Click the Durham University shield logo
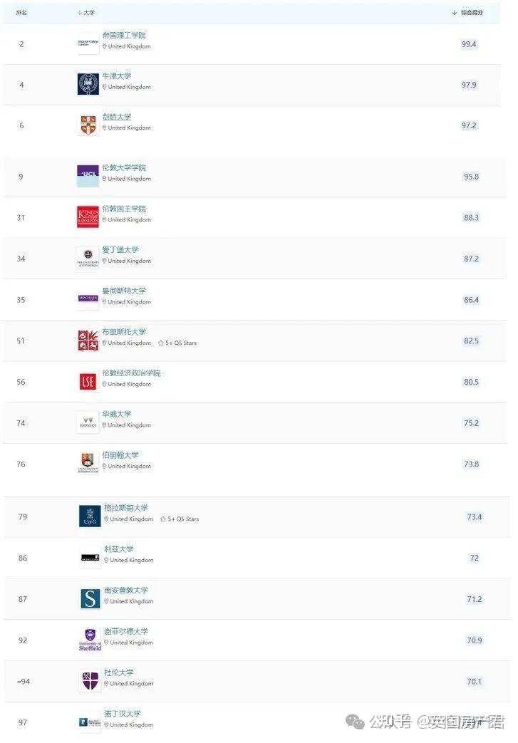Image resolution: width=518 pixels, height=743 pixels. pos(90,680)
